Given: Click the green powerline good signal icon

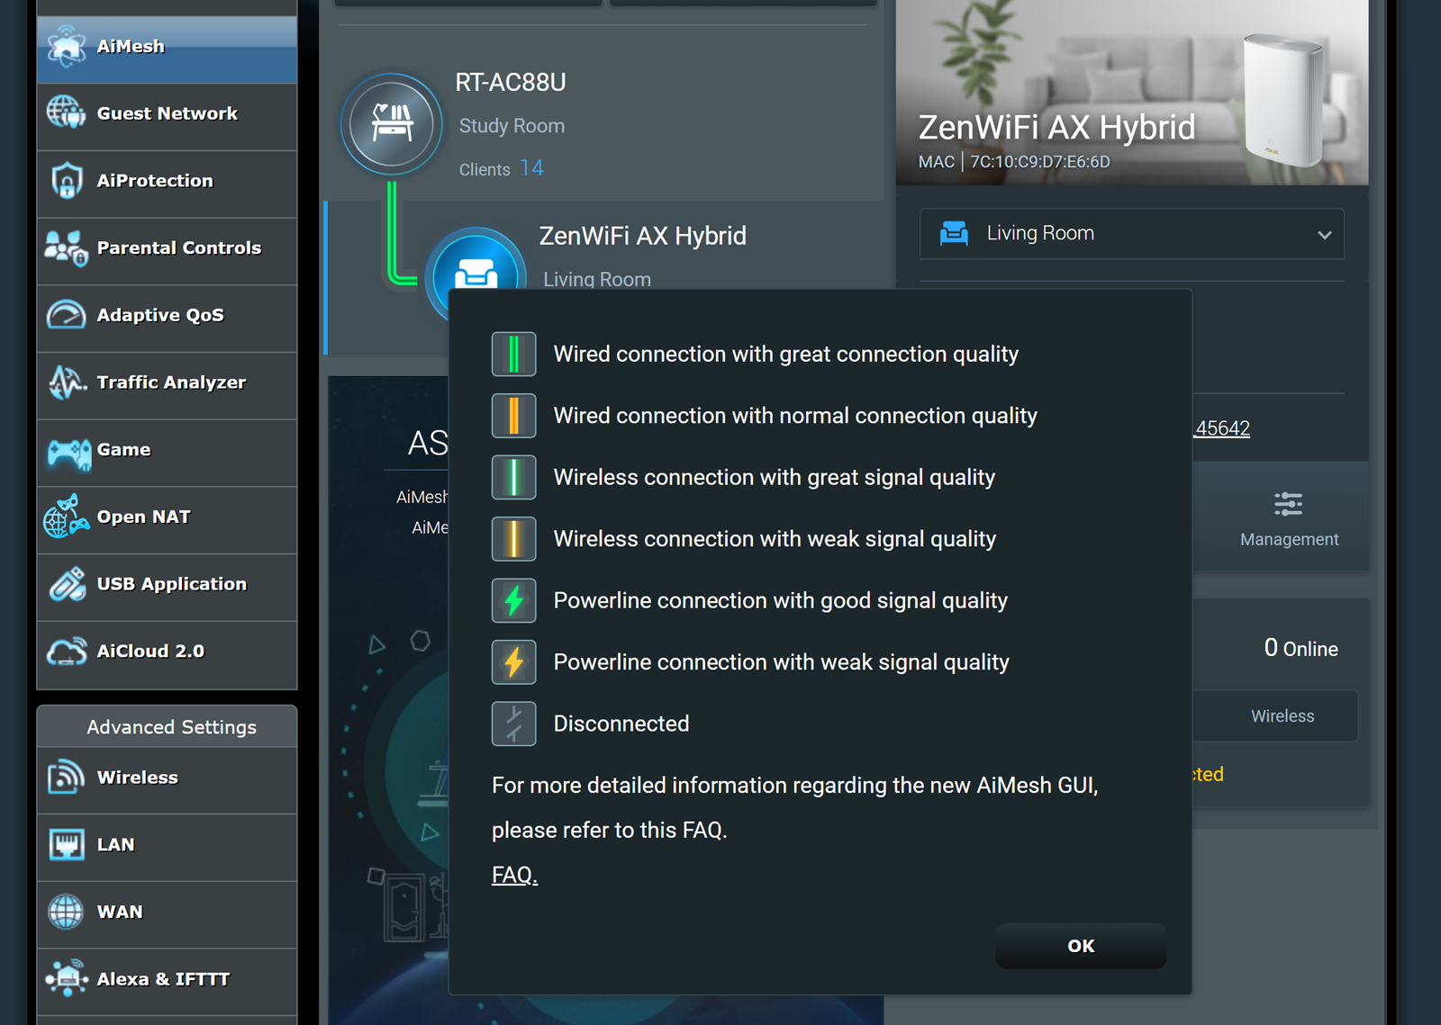Looking at the screenshot, I should click(513, 600).
